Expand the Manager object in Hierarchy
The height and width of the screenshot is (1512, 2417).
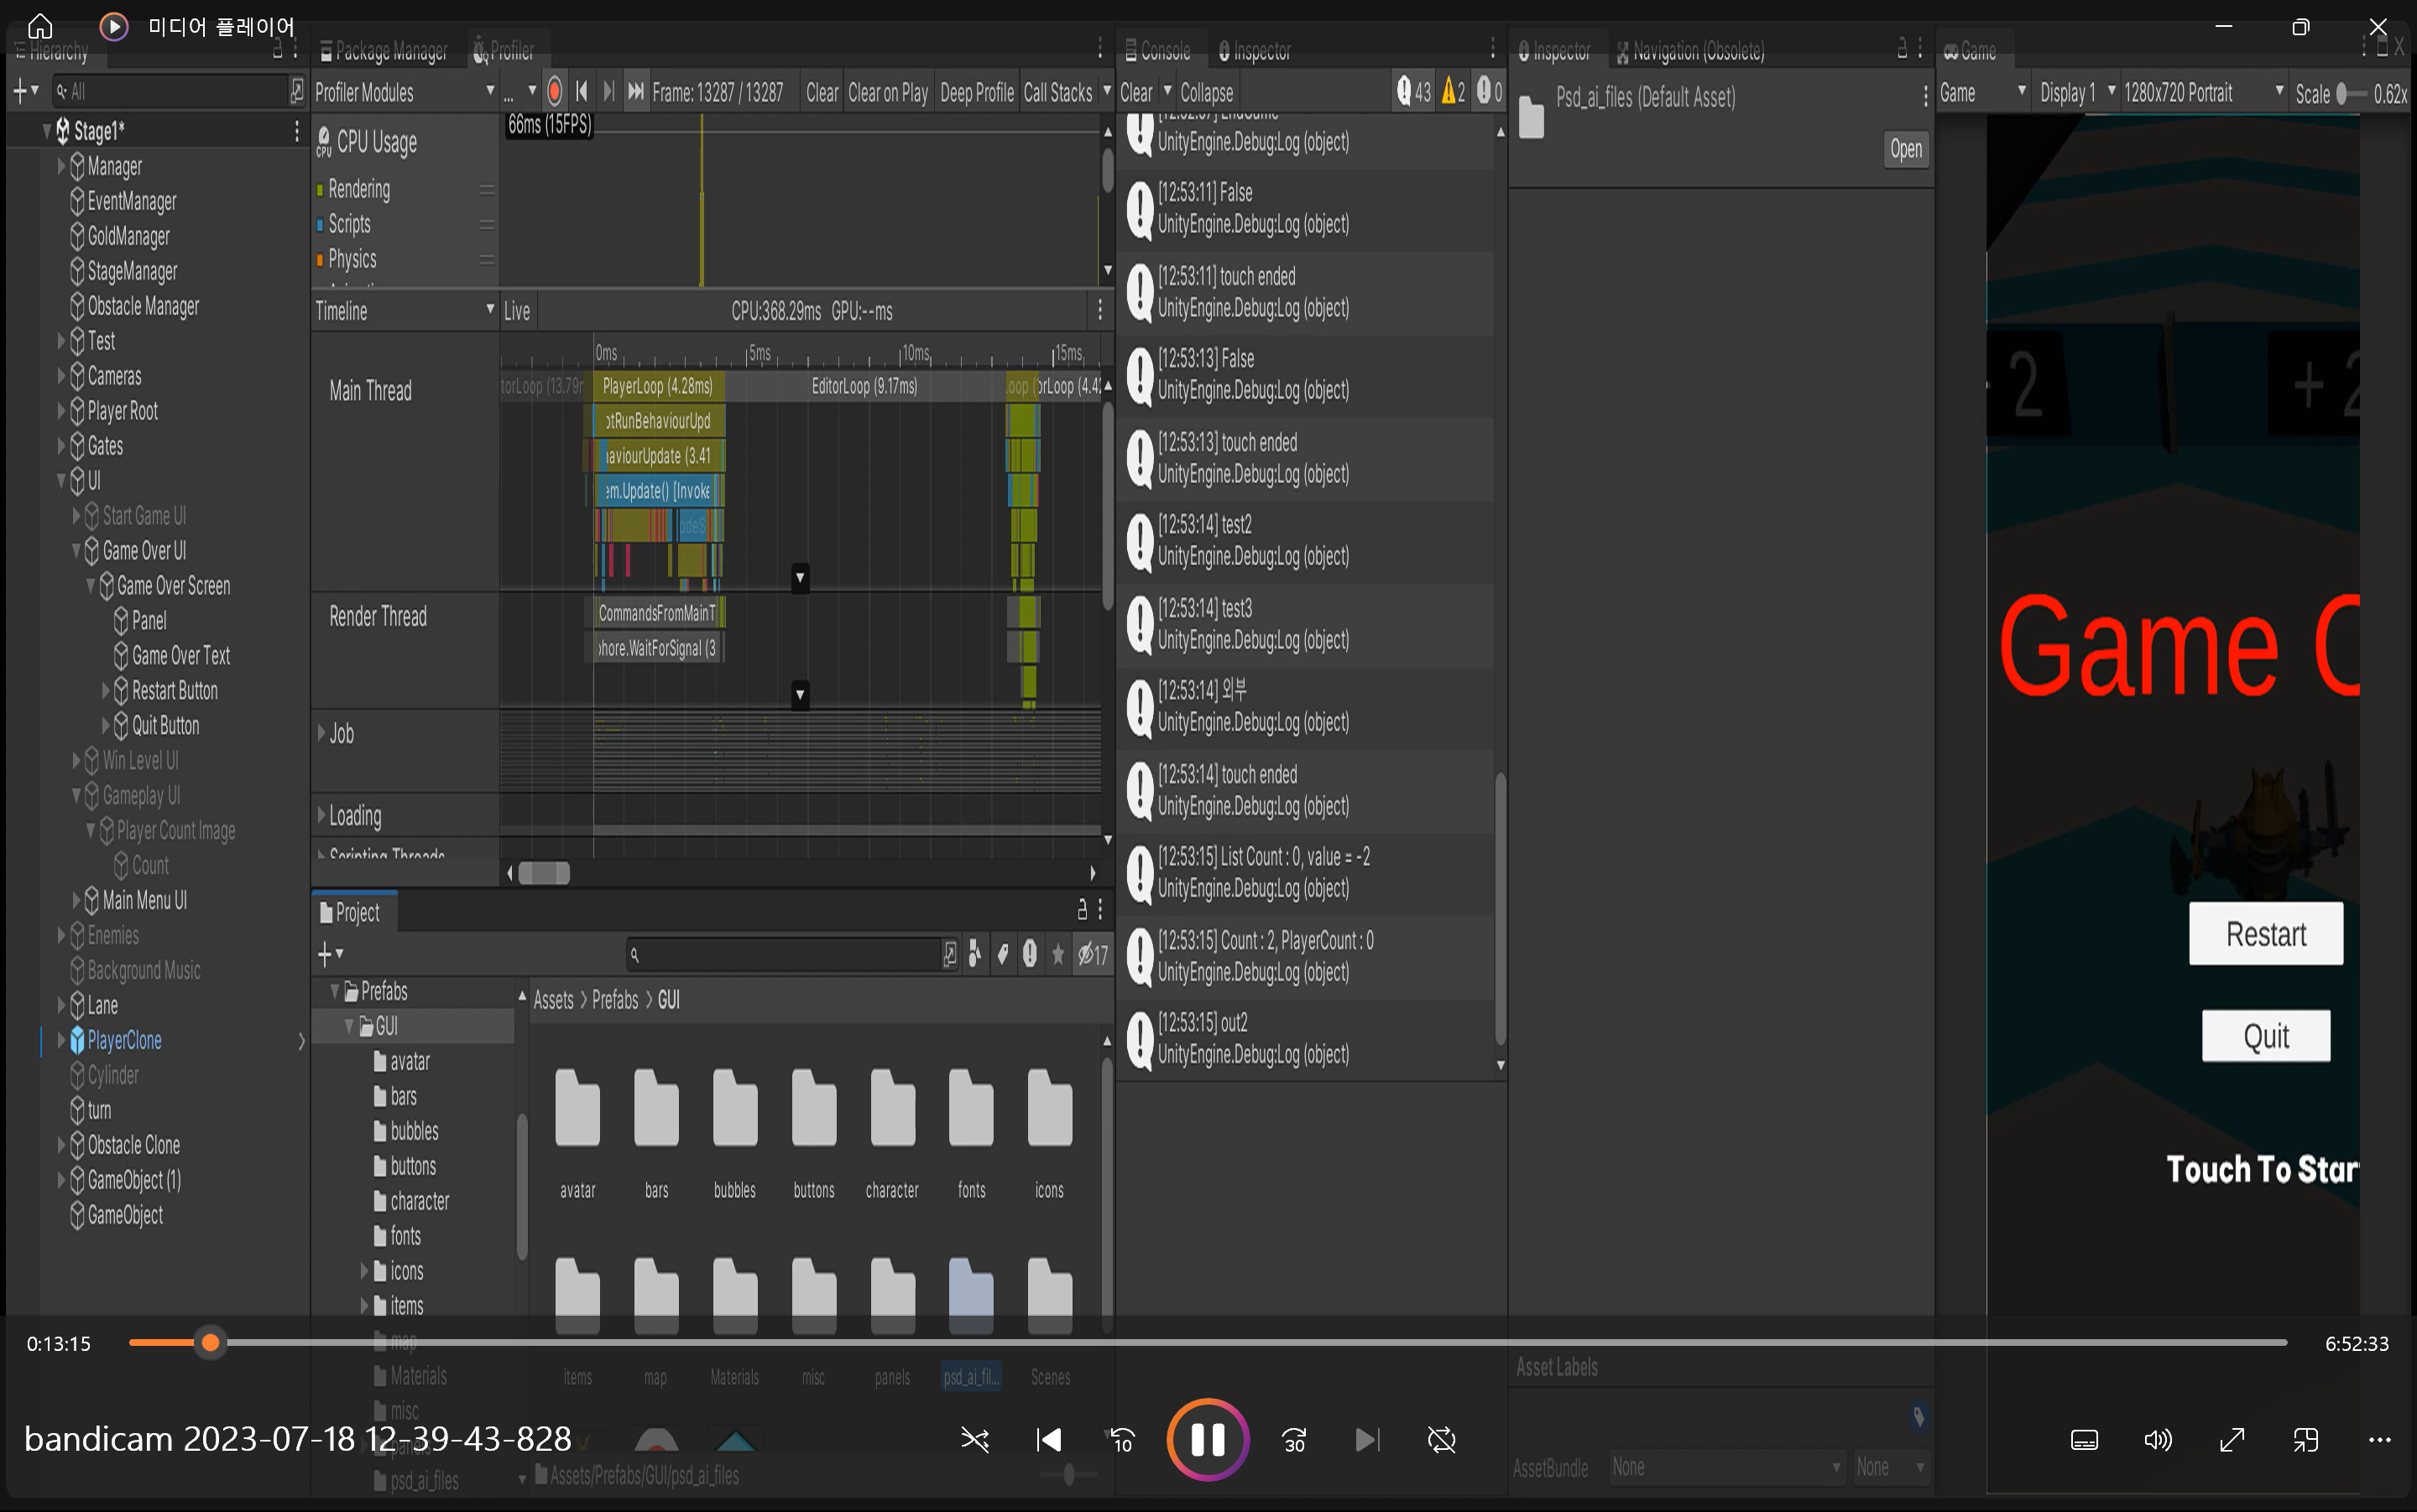point(61,166)
